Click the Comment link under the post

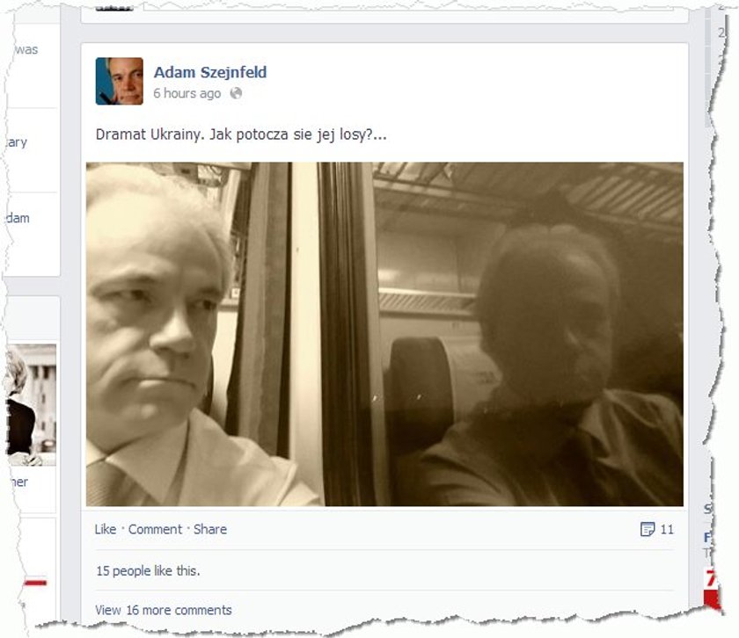[155, 529]
